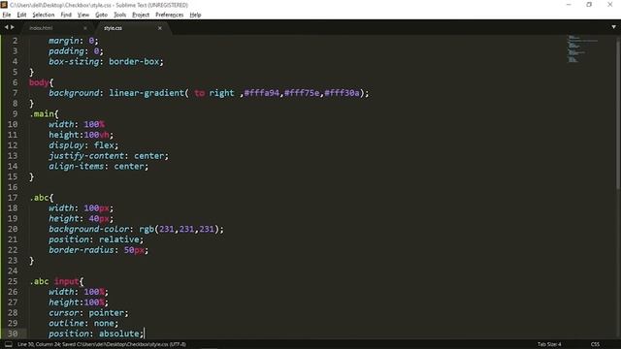Screen dimensions: 621x349
Task: Toggle the side bar panel switcher icon
Action: pyautogui.click(x=9, y=344)
